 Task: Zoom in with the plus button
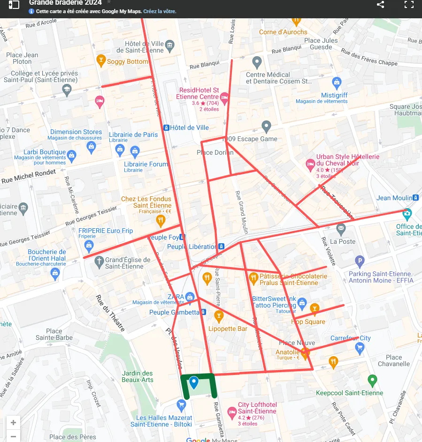click(x=13, y=422)
